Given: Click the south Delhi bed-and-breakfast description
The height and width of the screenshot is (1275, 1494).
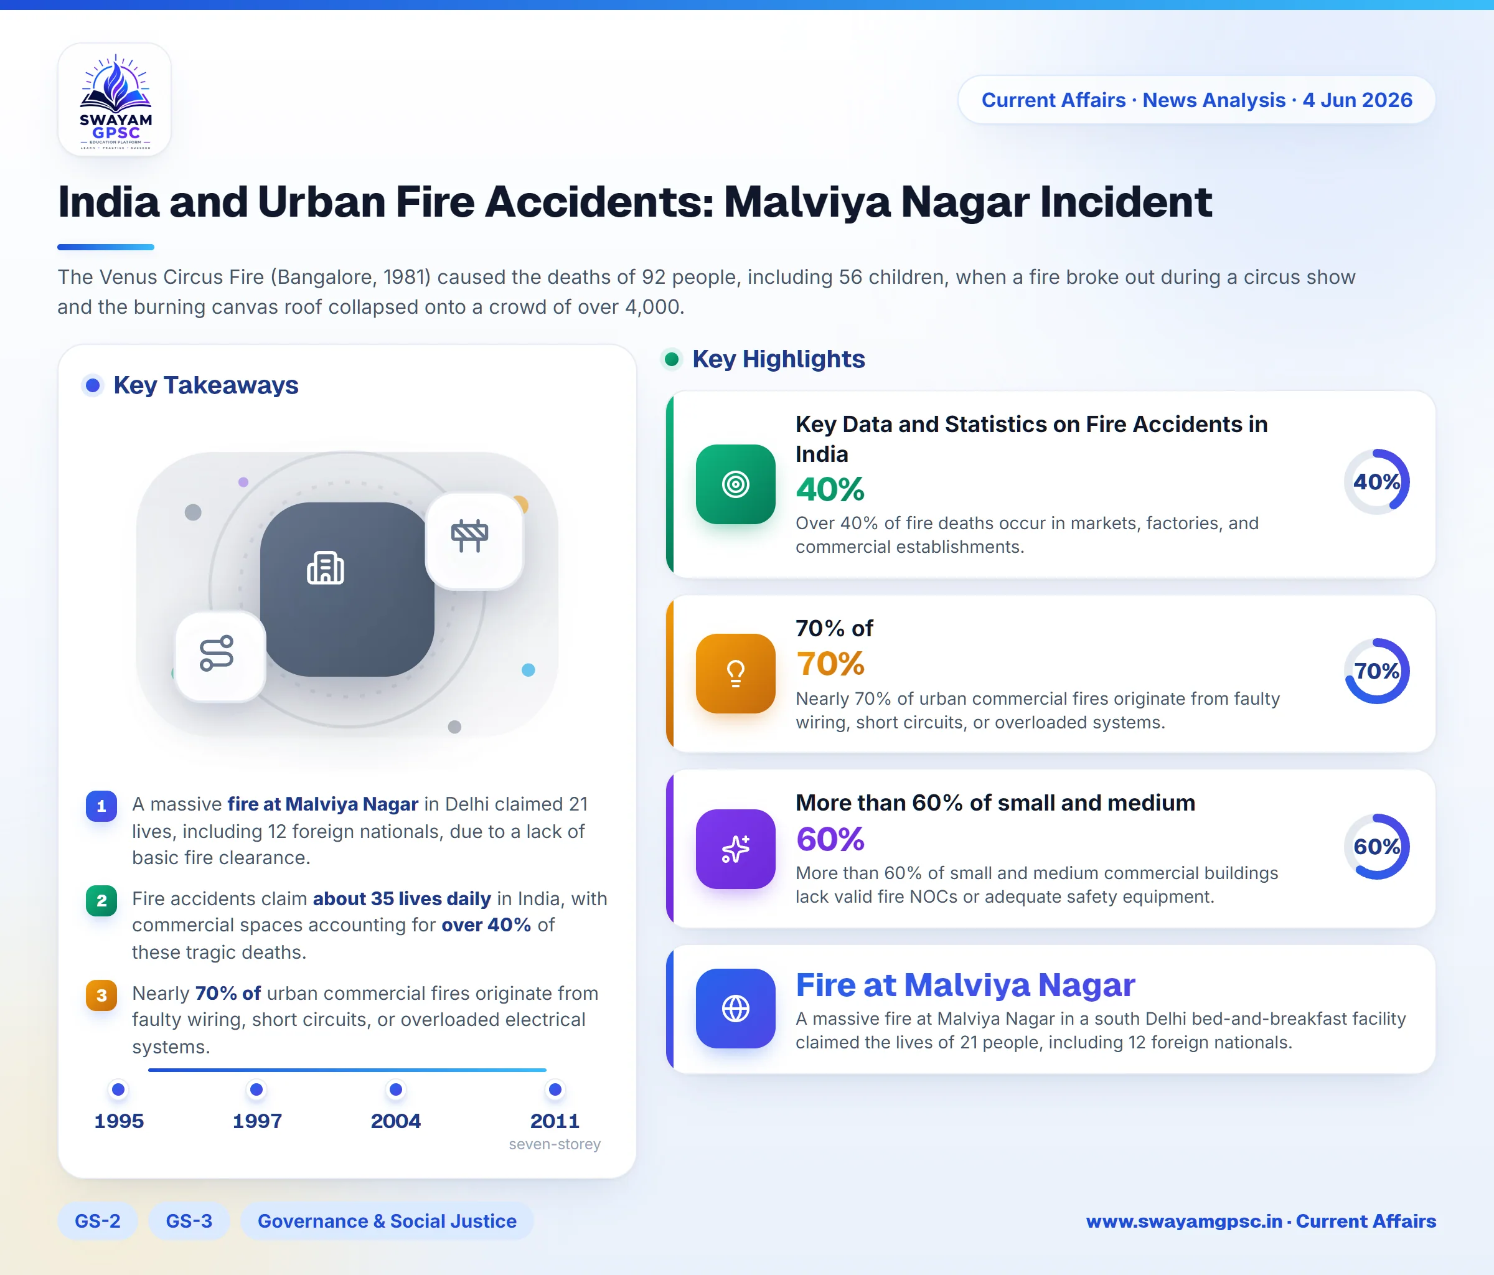Looking at the screenshot, I should pos(1101,1030).
